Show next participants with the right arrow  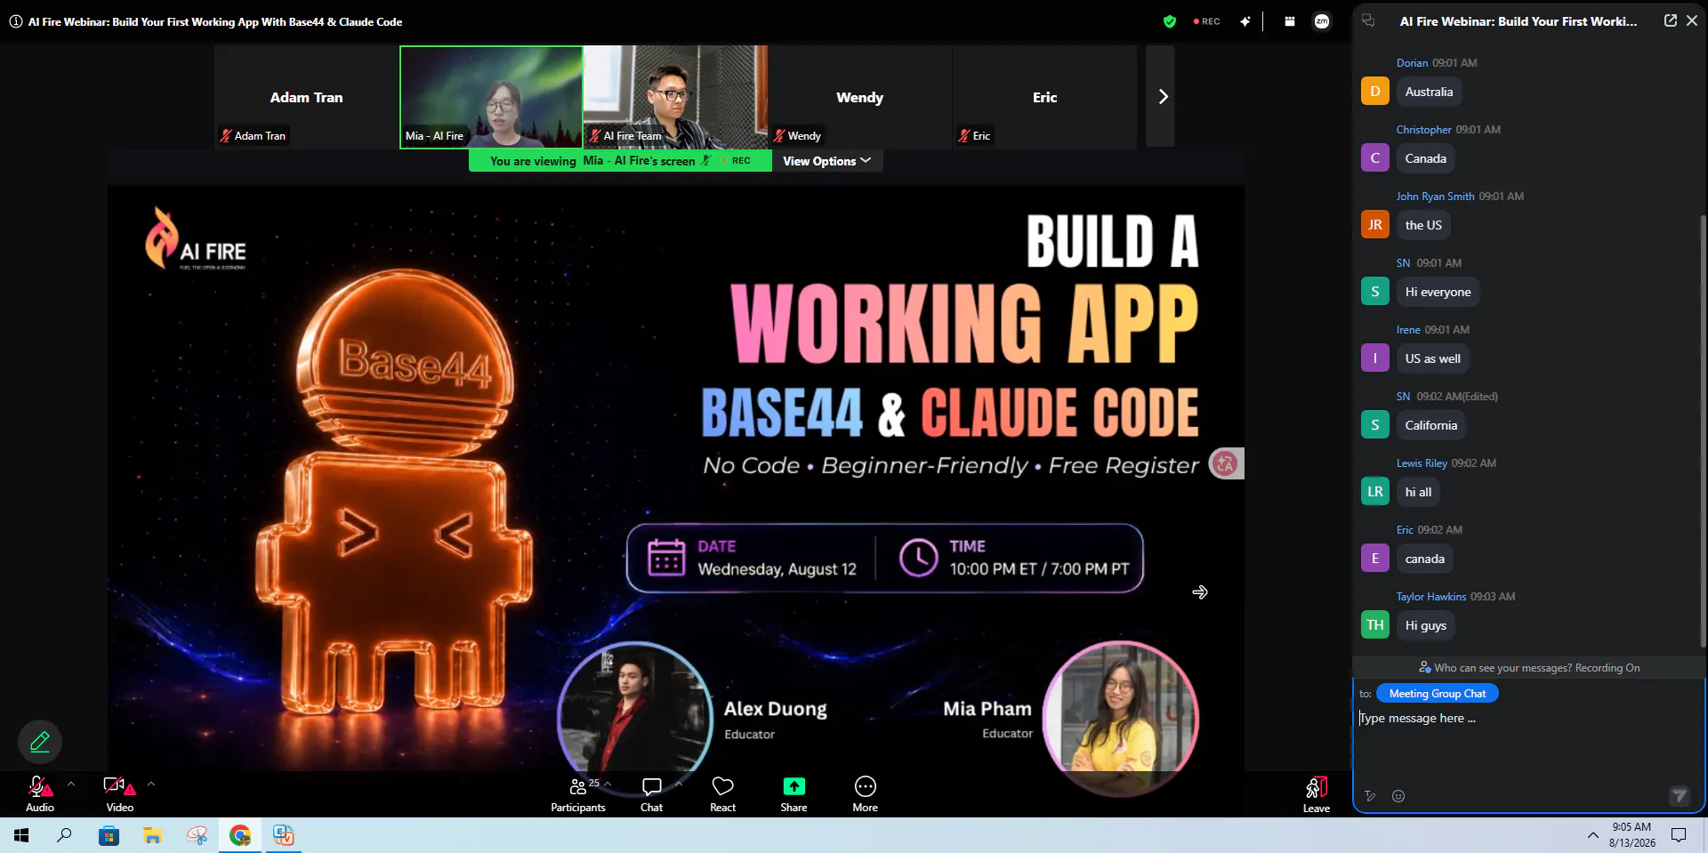(x=1161, y=96)
